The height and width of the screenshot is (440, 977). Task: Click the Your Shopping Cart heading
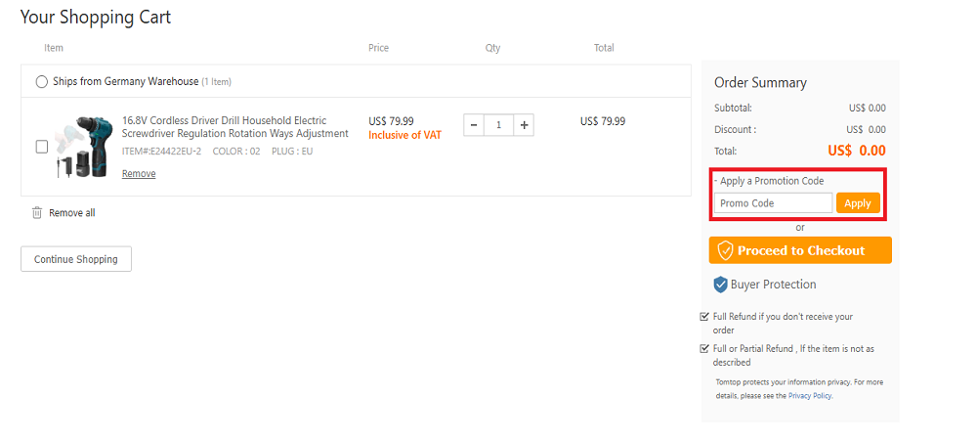click(96, 18)
